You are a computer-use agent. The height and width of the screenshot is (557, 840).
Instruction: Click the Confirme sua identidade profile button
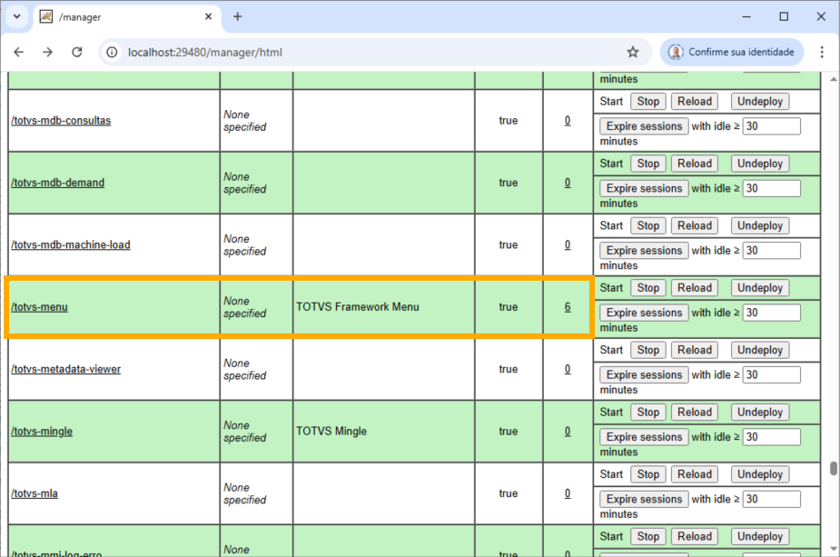(x=732, y=52)
